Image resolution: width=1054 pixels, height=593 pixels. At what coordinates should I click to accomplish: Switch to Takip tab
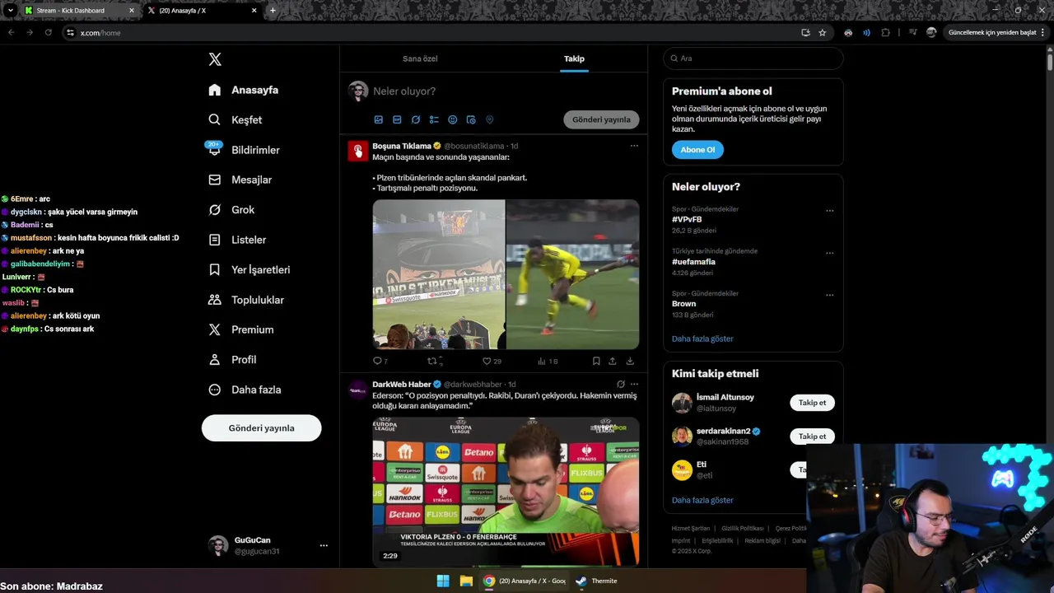[574, 58]
